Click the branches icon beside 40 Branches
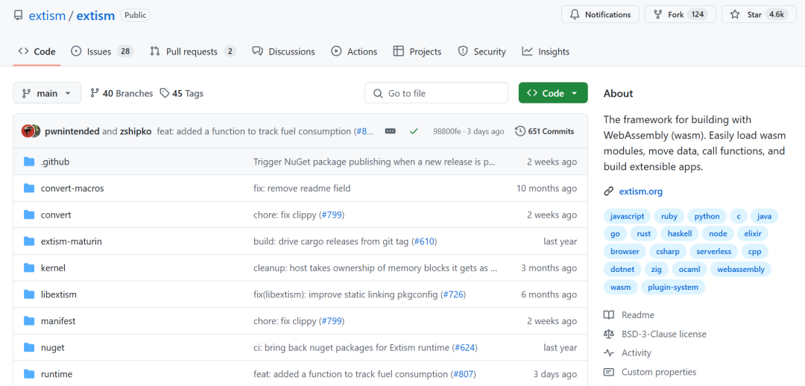 point(95,93)
